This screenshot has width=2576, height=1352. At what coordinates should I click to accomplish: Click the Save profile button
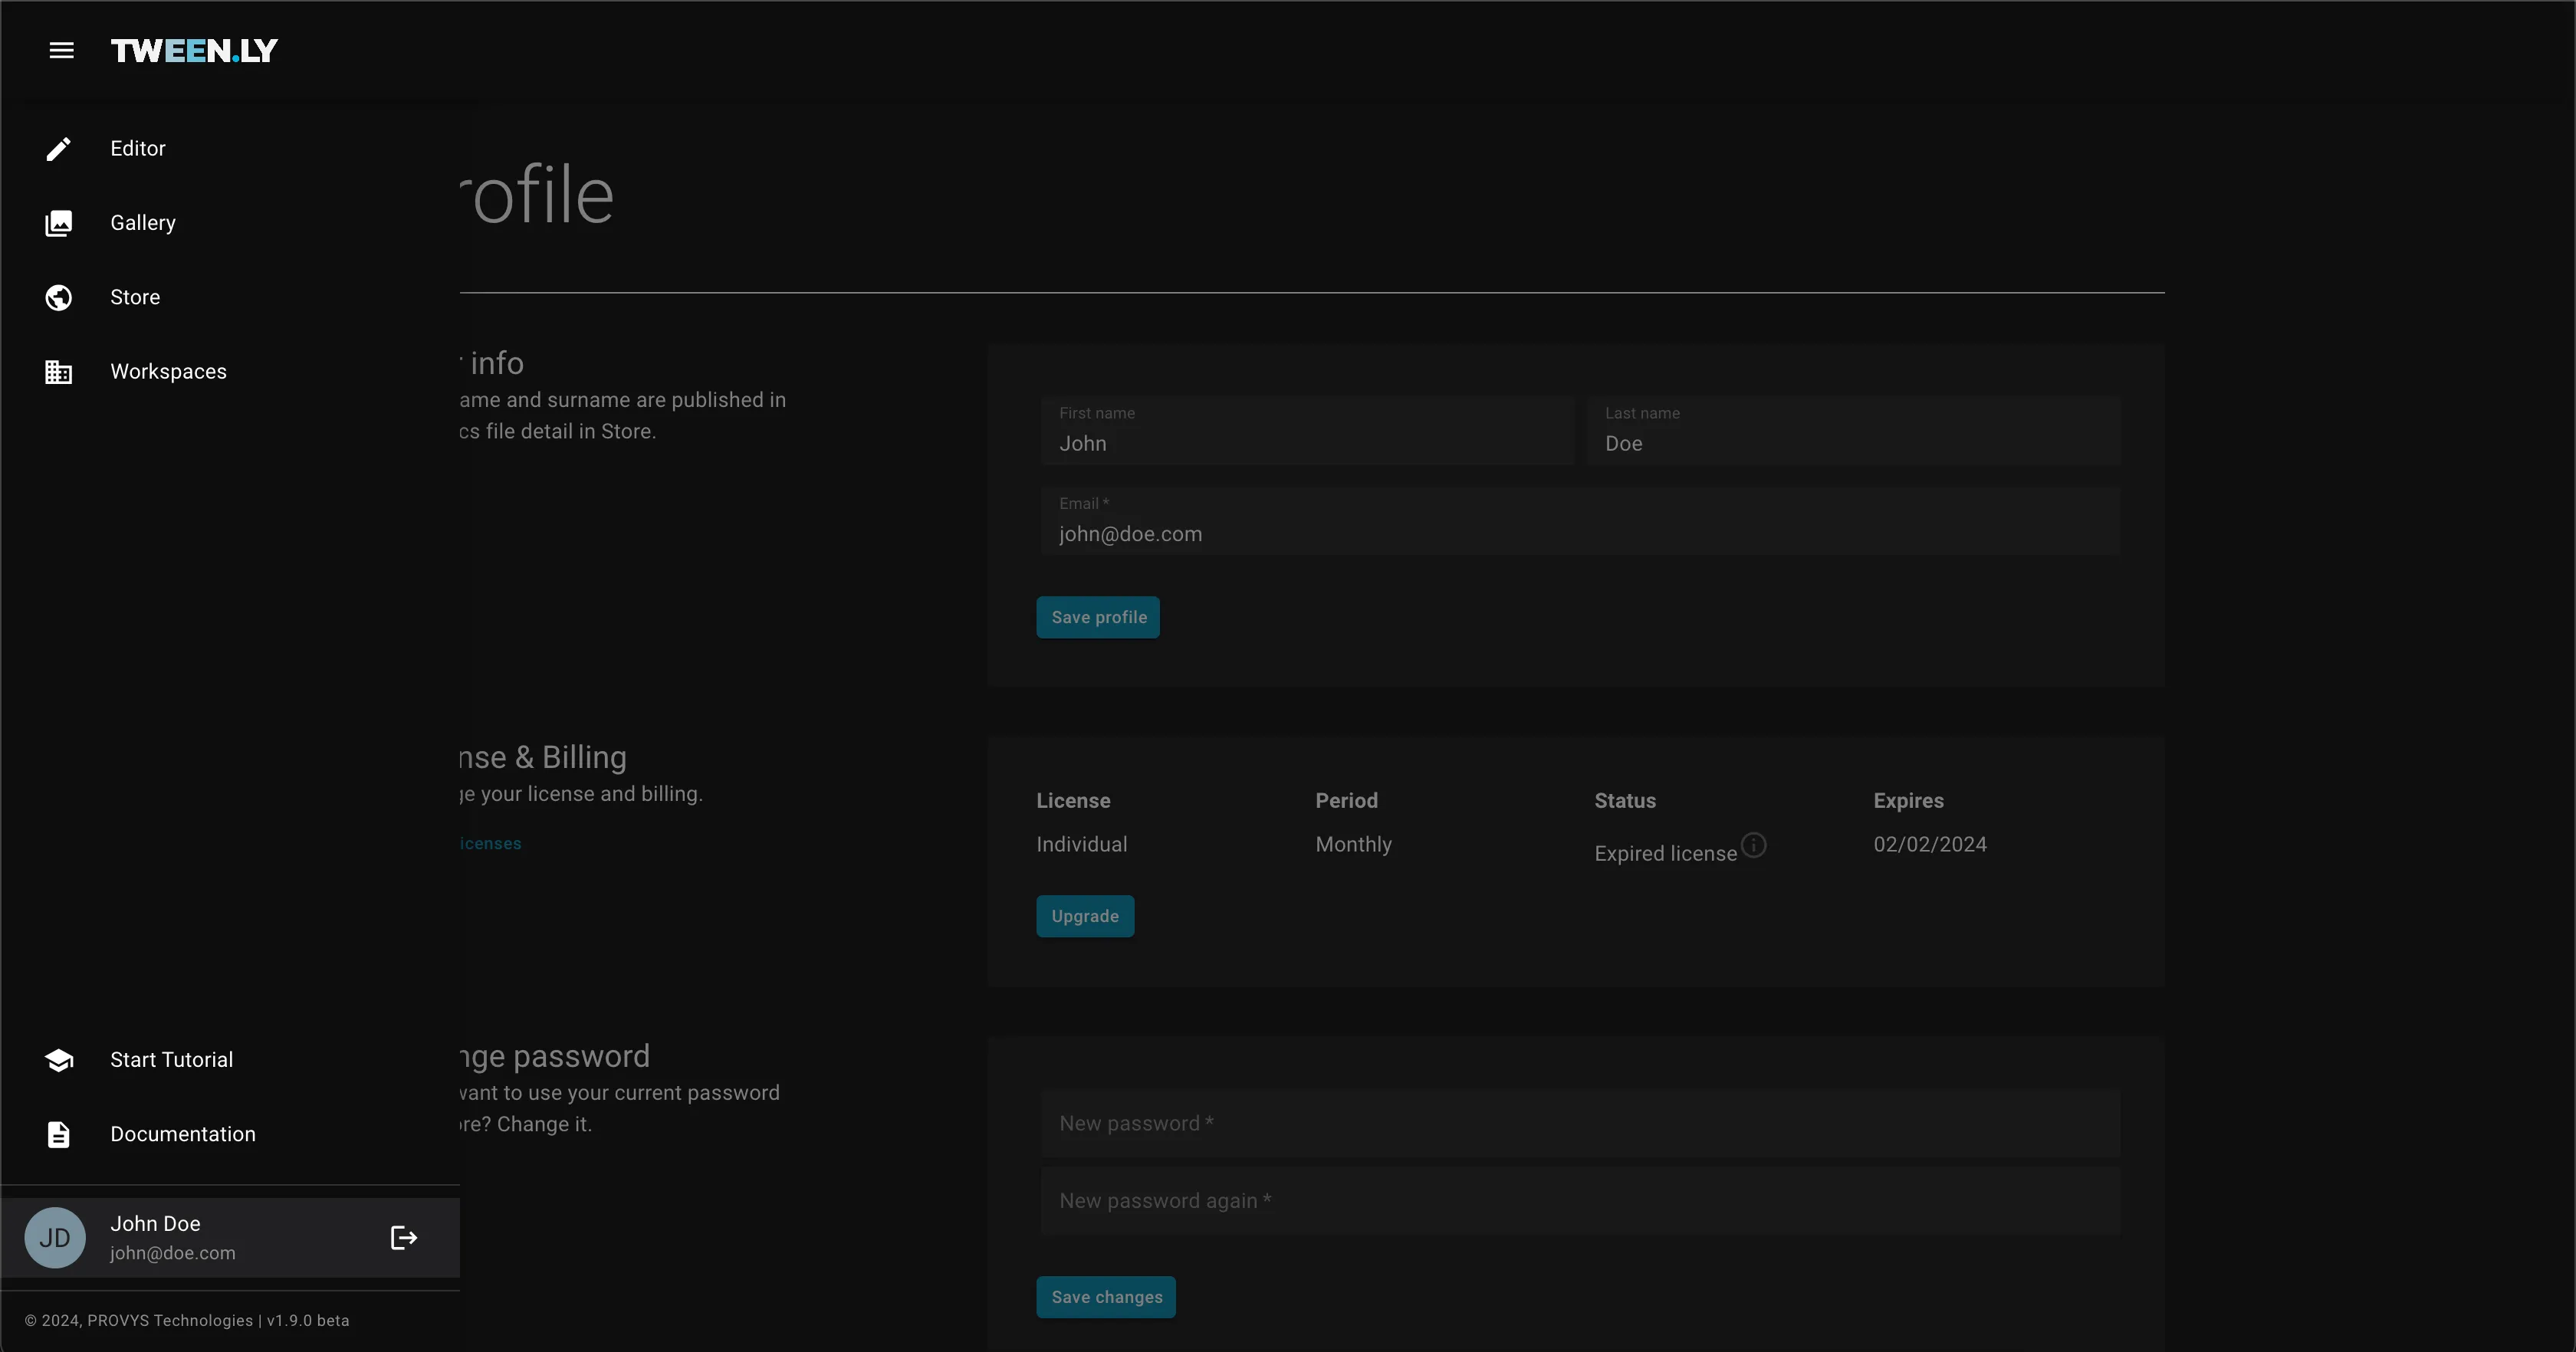1098,617
